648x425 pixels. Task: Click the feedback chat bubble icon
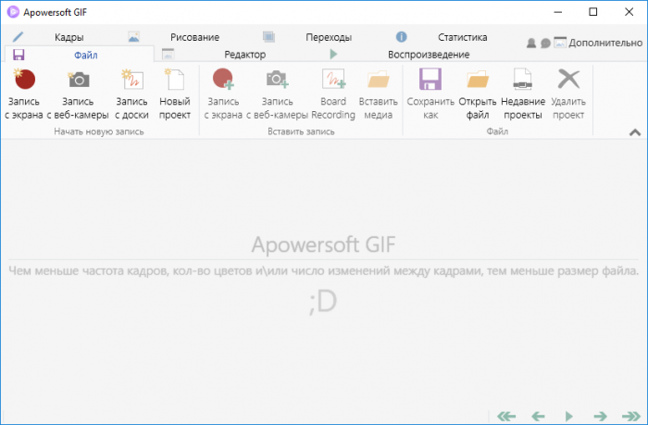coord(545,43)
